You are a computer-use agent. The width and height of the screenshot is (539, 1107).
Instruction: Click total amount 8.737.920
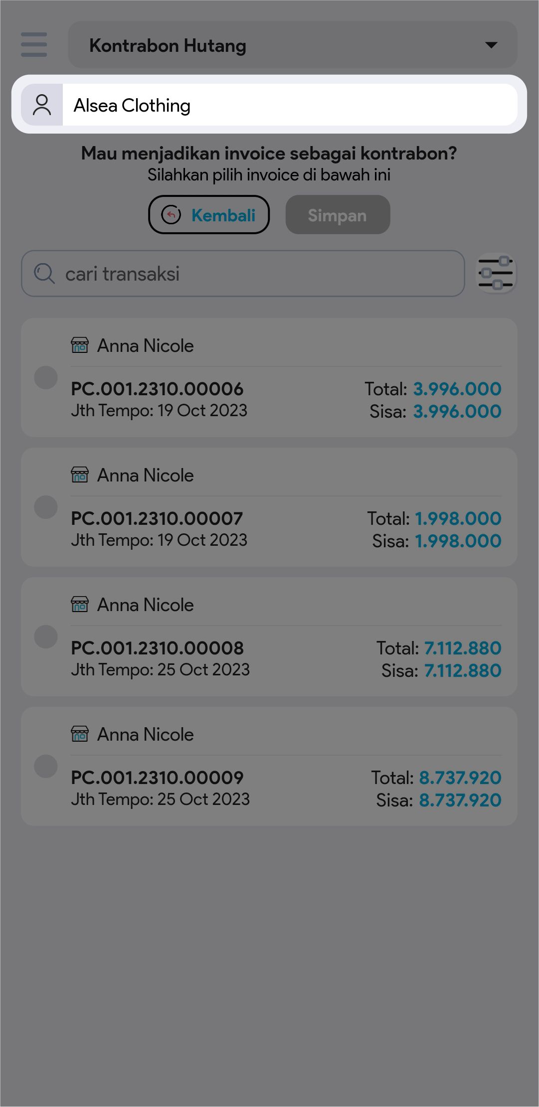click(460, 777)
